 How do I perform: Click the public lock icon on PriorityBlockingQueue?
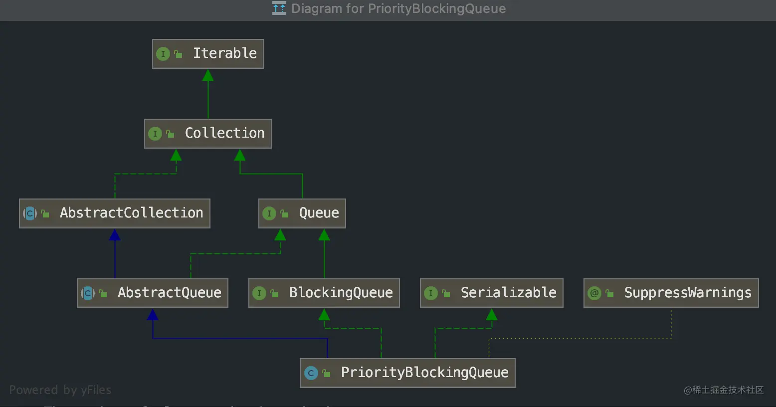(326, 373)
